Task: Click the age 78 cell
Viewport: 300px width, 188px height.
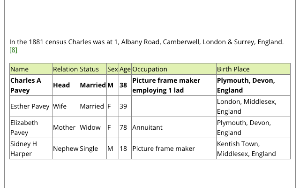Action: [x=125, y=127]
